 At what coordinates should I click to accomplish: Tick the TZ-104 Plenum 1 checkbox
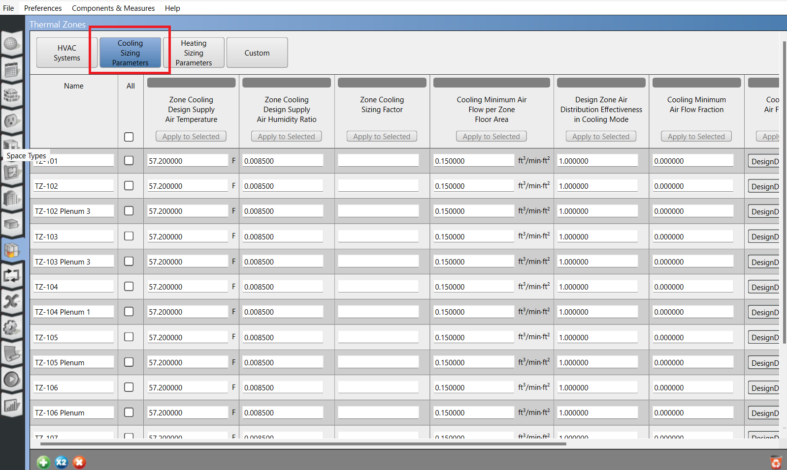click(129, 312)
